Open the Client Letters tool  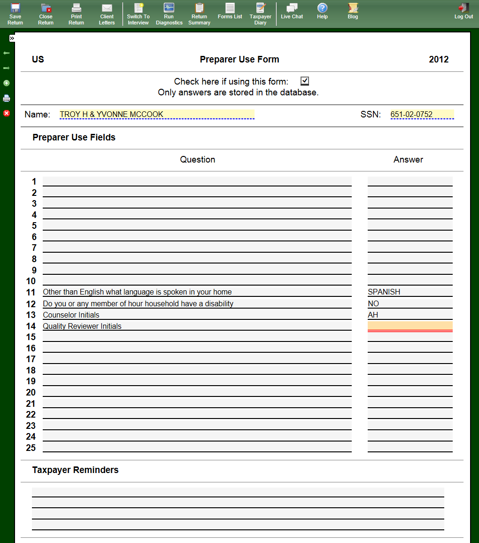point(107,14)
